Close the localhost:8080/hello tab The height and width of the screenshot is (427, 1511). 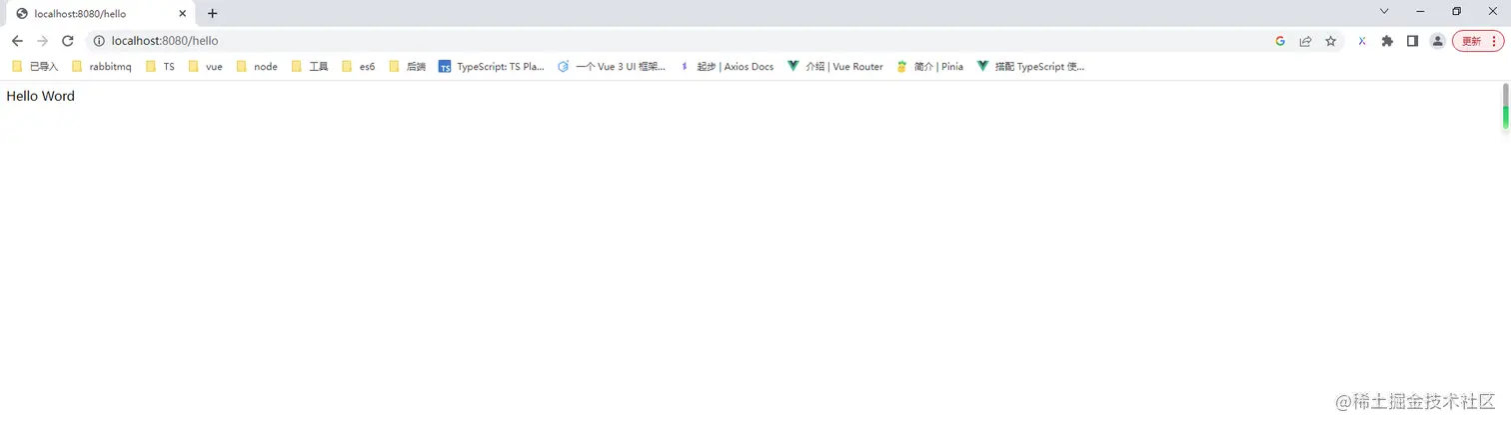(183, 13)
